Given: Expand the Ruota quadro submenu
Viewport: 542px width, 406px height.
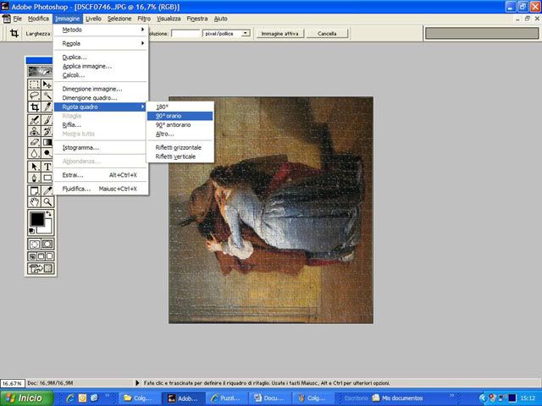Looking at the screenshot, I should click(x=102, y=107).
